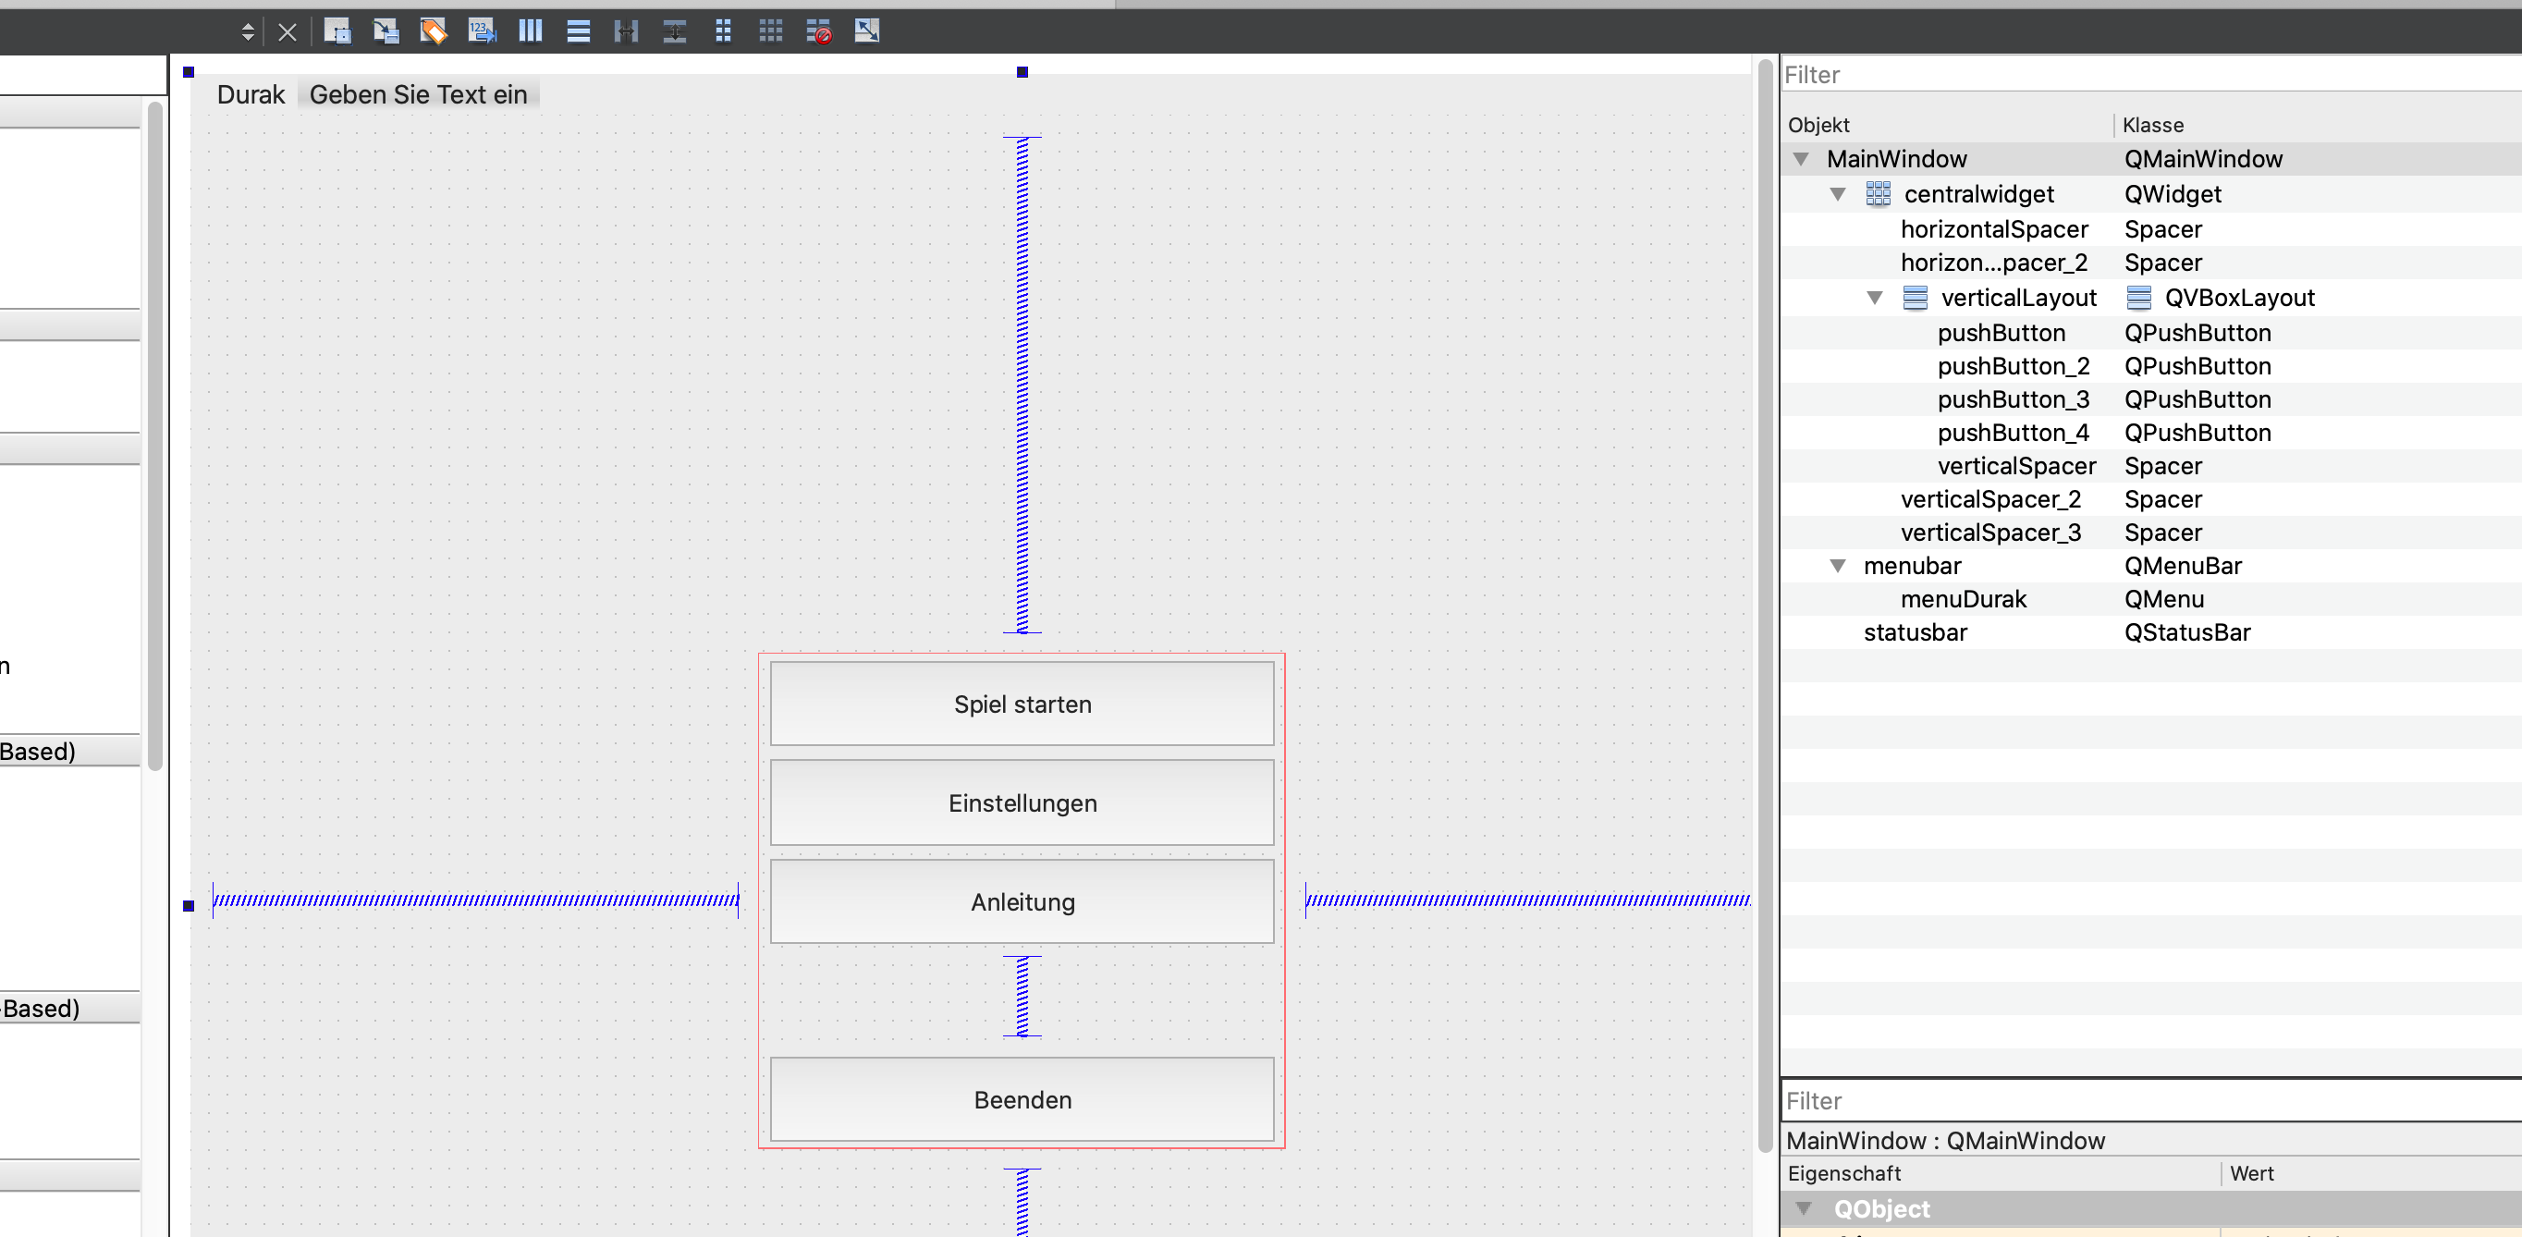Collapse the QObject property group
2522x1237 pixels.
pos(1804,1208)
